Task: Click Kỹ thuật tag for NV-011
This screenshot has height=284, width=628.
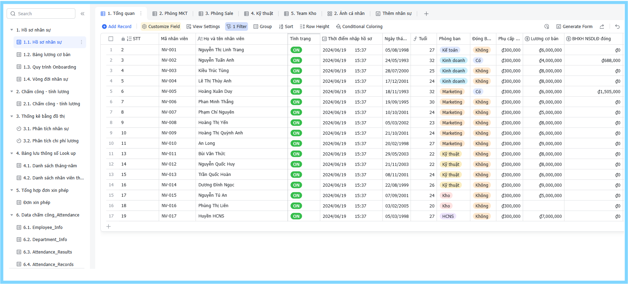Action: tap(451, 154)
